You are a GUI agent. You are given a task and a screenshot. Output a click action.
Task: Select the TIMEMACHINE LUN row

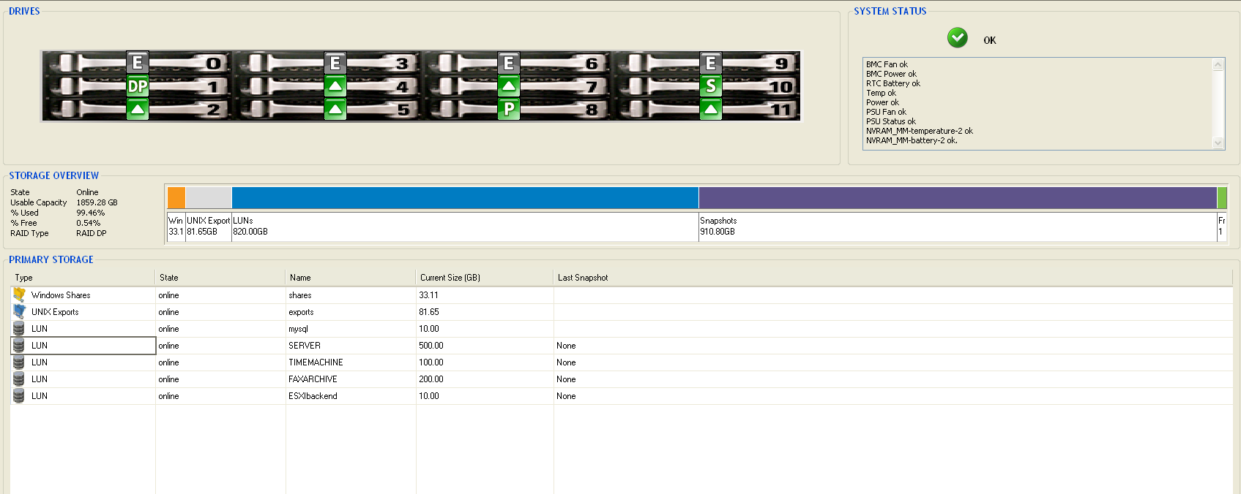315,362
